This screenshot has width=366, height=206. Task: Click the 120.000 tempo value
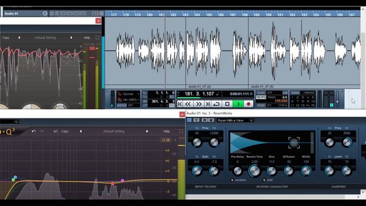pyautogui.click(x=281, y=101)
